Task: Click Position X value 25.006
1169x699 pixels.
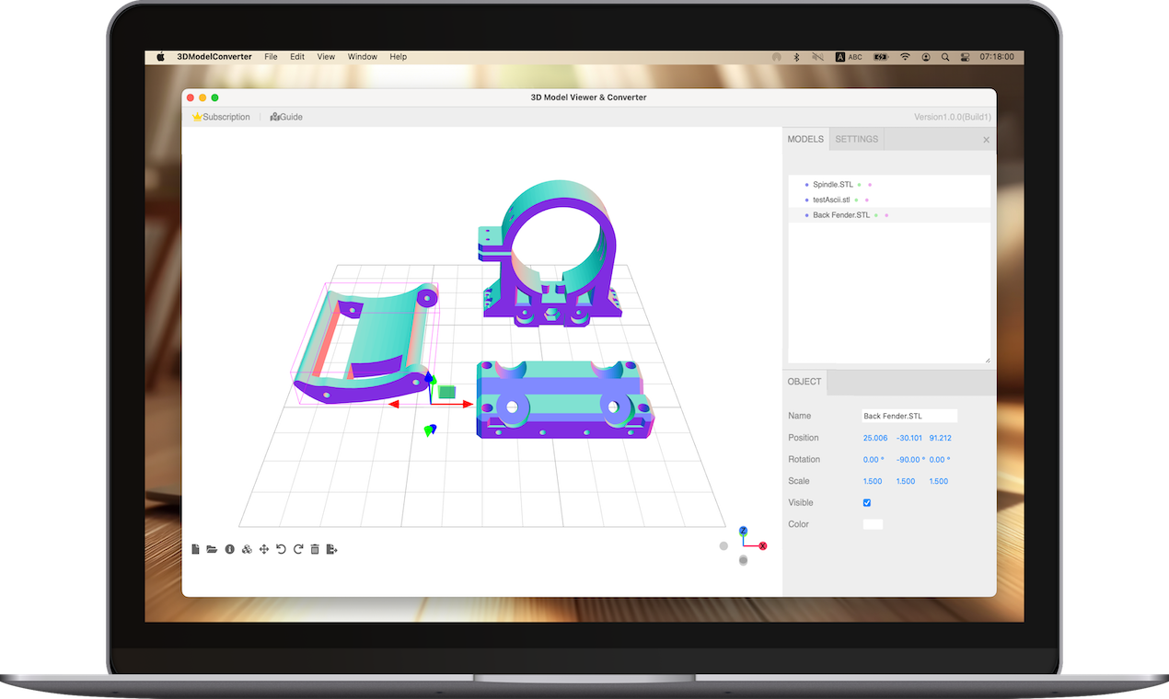Action: coord(875,438)
